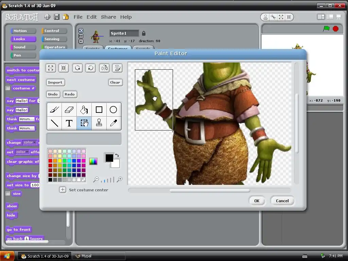
Task: Click the canvas horizontal scrollbar
Action: click(209, 190)
